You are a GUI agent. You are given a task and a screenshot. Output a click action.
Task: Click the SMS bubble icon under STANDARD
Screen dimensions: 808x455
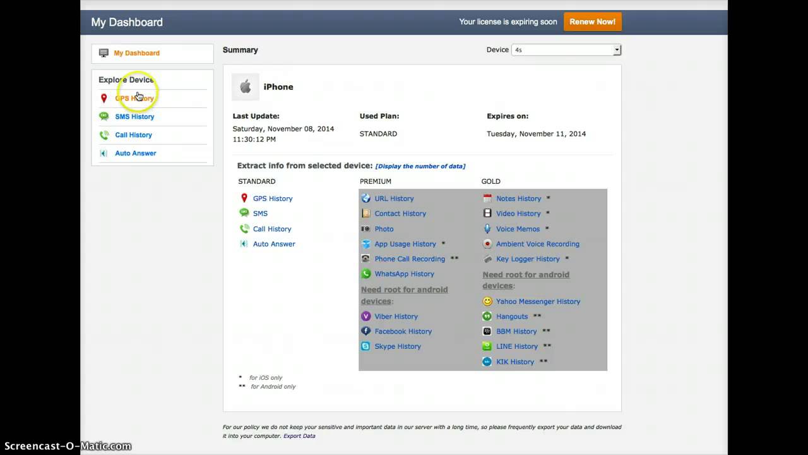pos(244,214)
